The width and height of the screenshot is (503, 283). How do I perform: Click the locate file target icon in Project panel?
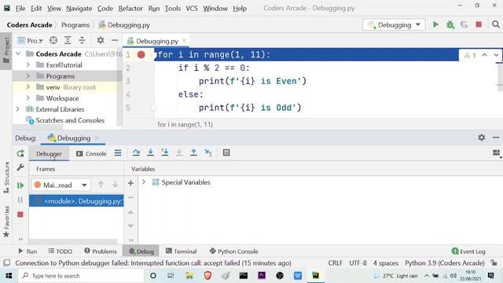pos(53,40)
